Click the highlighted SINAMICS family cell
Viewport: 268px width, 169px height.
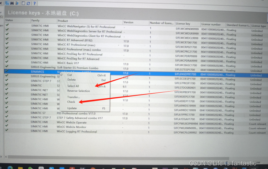[37, 72]
